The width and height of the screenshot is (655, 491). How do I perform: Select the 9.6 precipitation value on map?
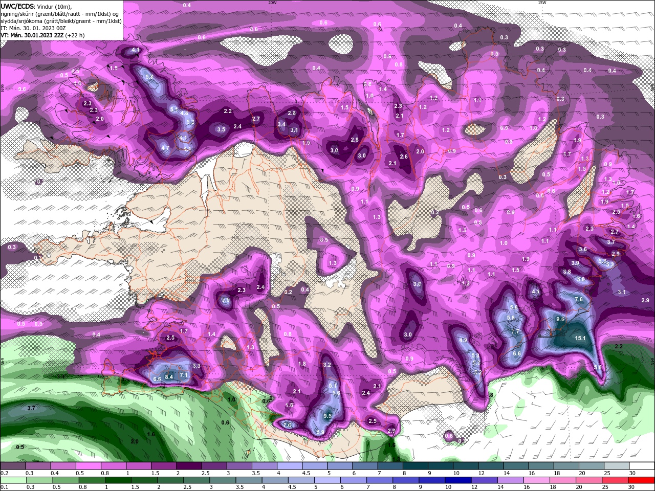[560, 319]
